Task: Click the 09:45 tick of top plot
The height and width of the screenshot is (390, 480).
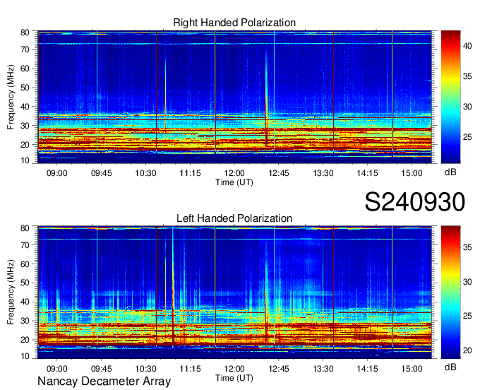Action: (102, 173)
